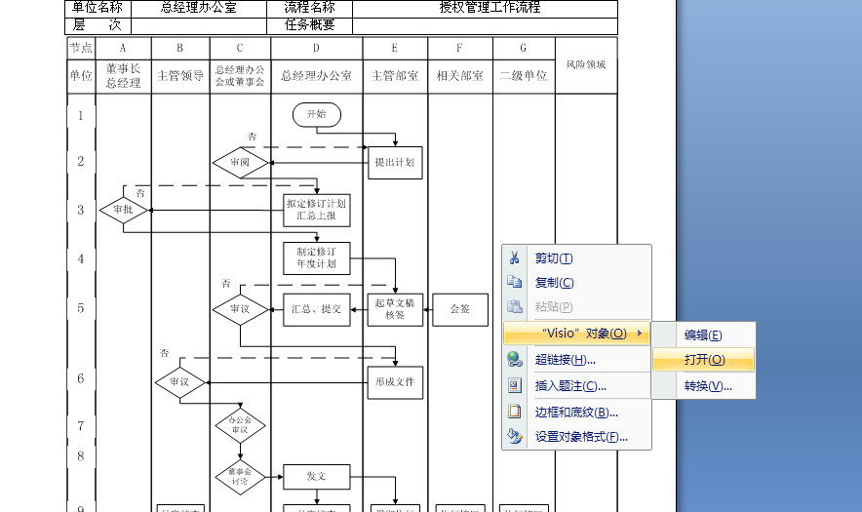Click the 提出计划 flowchart box
862x512 pixels.
click(395, 163)
